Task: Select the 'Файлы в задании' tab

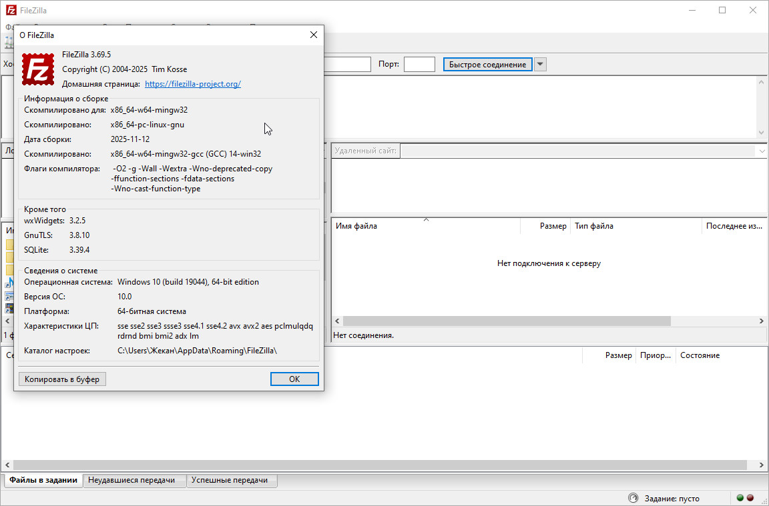Action: tap(43, 480)
